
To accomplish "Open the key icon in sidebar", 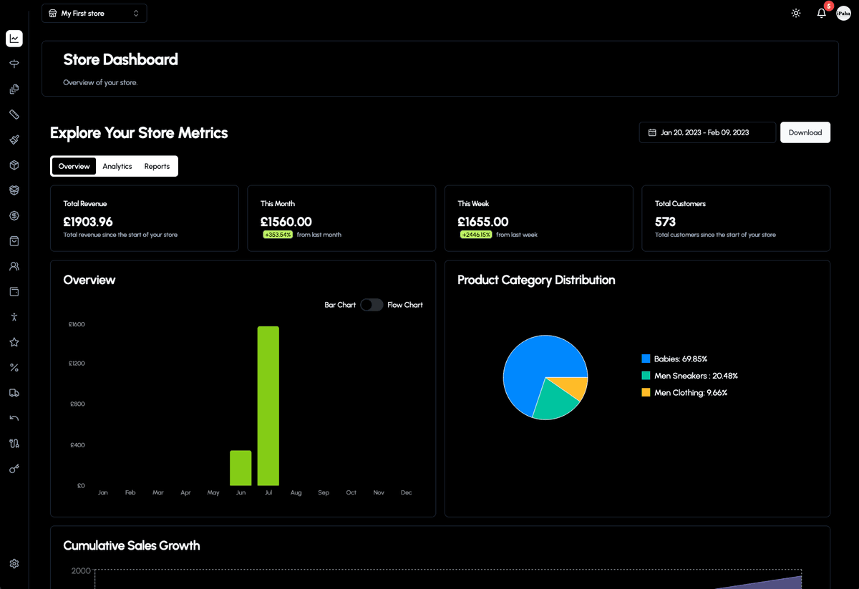I will [14, 469].
